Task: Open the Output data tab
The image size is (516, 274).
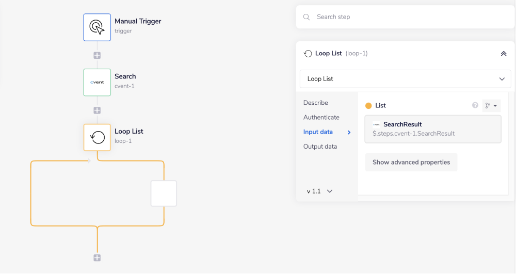Action: pyautogui.click(x=320, y=147)
